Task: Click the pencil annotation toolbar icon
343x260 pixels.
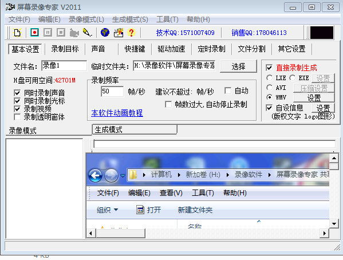Action: point(87,33)
